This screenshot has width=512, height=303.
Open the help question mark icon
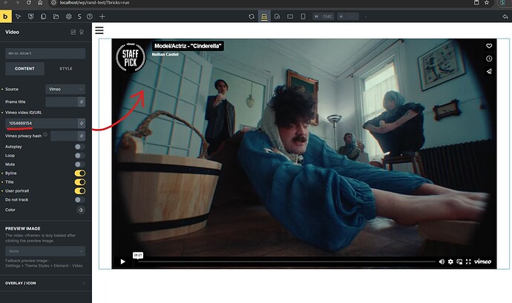tap(90, 16)
